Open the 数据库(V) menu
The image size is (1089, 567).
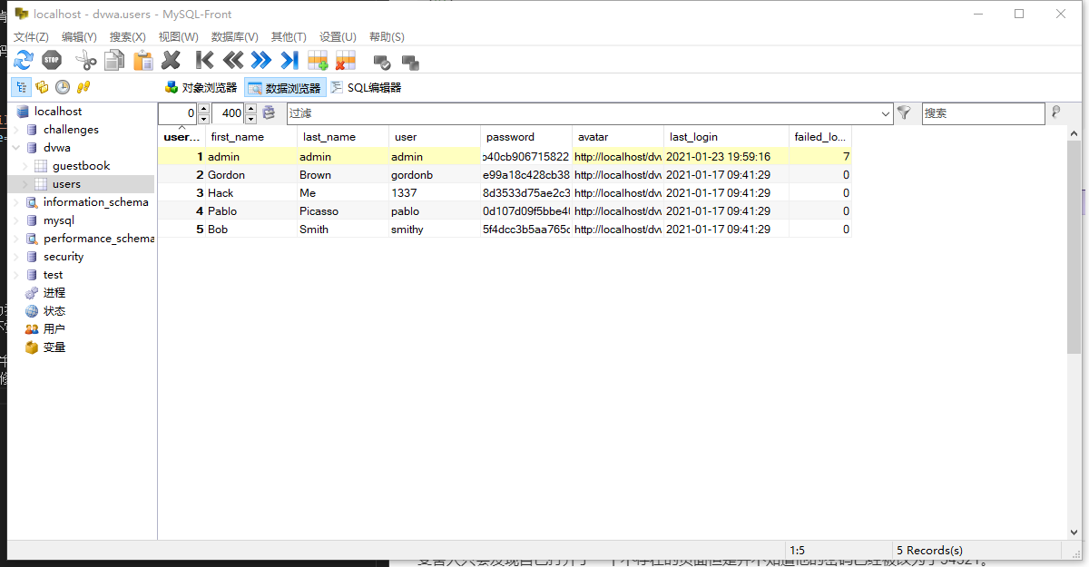point(235,37)
